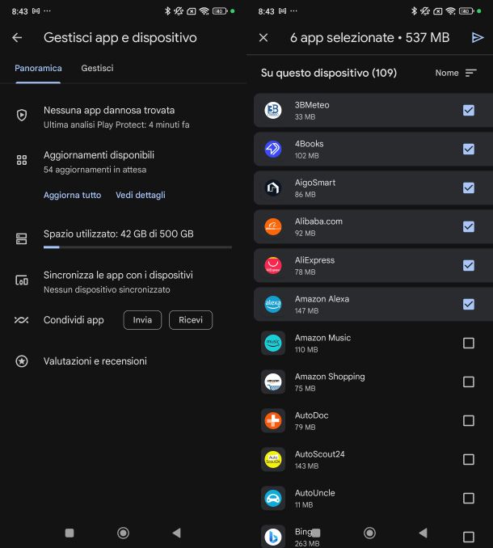This screenshot has height=548, width=493.
Task: Tap the Aggiorna tutto link
Action: click(72, 195)
